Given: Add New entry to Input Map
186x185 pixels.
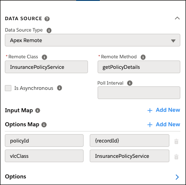Looking at the screenshot, I should pos(164,110).
